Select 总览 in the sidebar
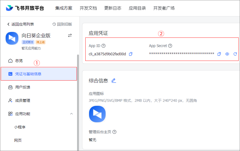 19,61
